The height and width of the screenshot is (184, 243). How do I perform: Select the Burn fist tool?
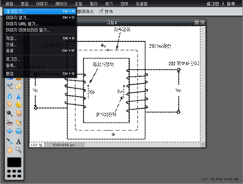(19, 114)
